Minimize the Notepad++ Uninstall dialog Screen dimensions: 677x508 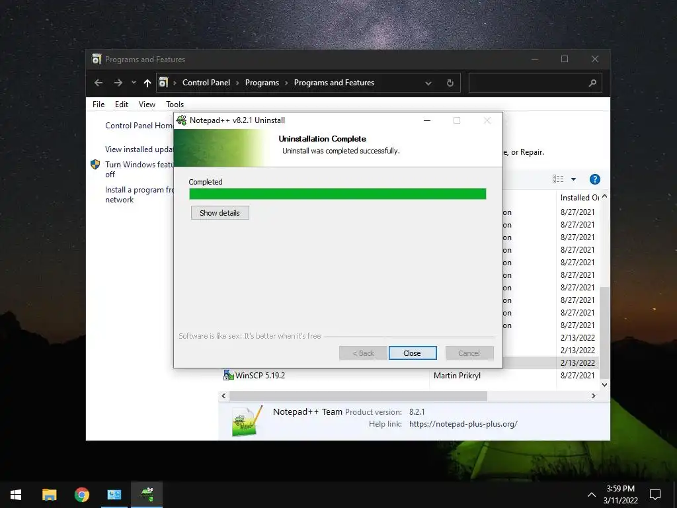[427, 120]
